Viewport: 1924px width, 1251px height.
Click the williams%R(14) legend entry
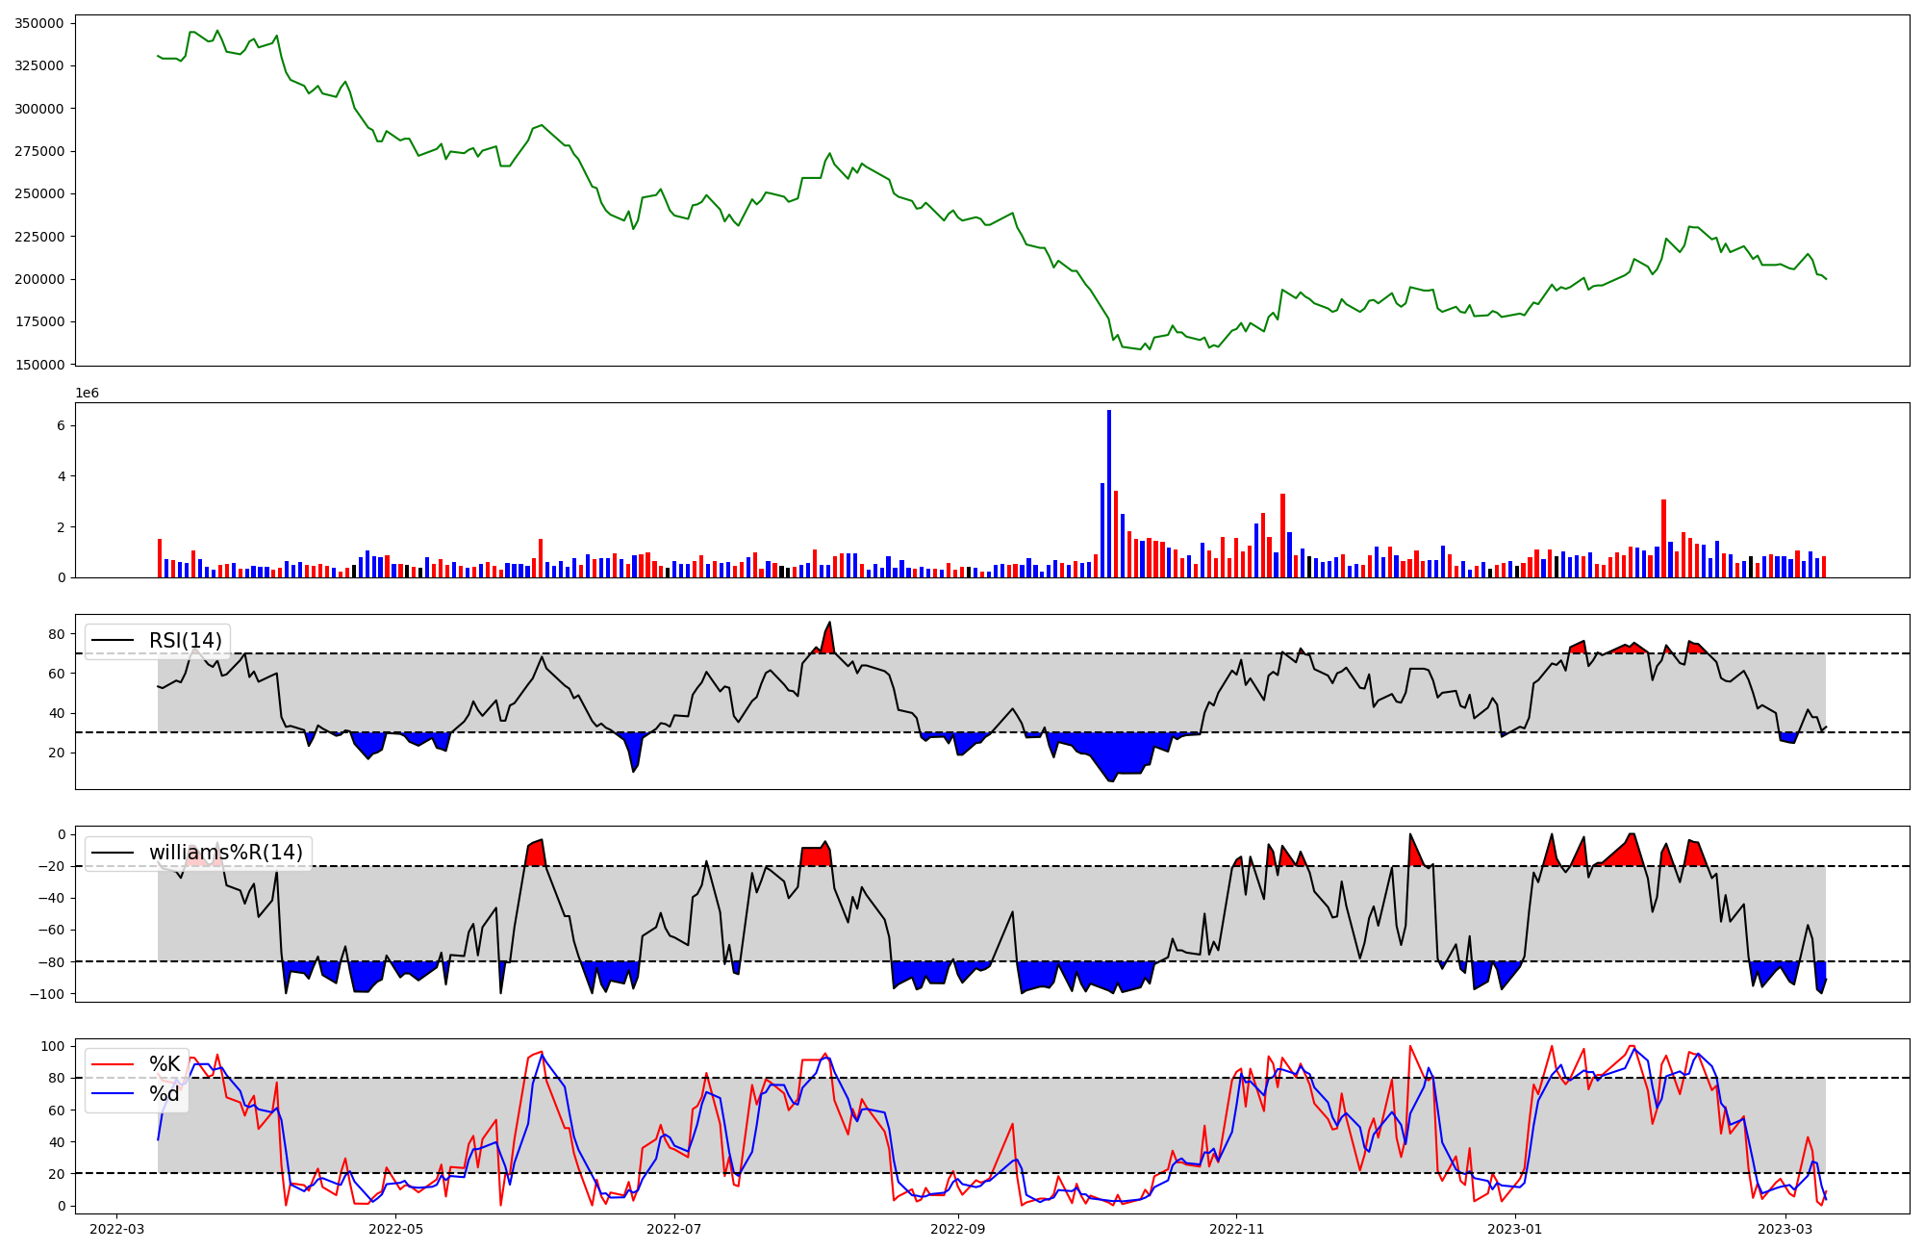225,853
